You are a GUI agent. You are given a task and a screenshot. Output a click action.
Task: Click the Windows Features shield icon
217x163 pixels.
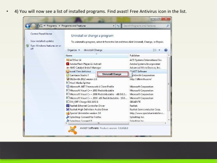coord(27,46)
